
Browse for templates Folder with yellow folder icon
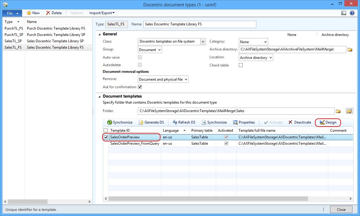click(x=338, y=111)
